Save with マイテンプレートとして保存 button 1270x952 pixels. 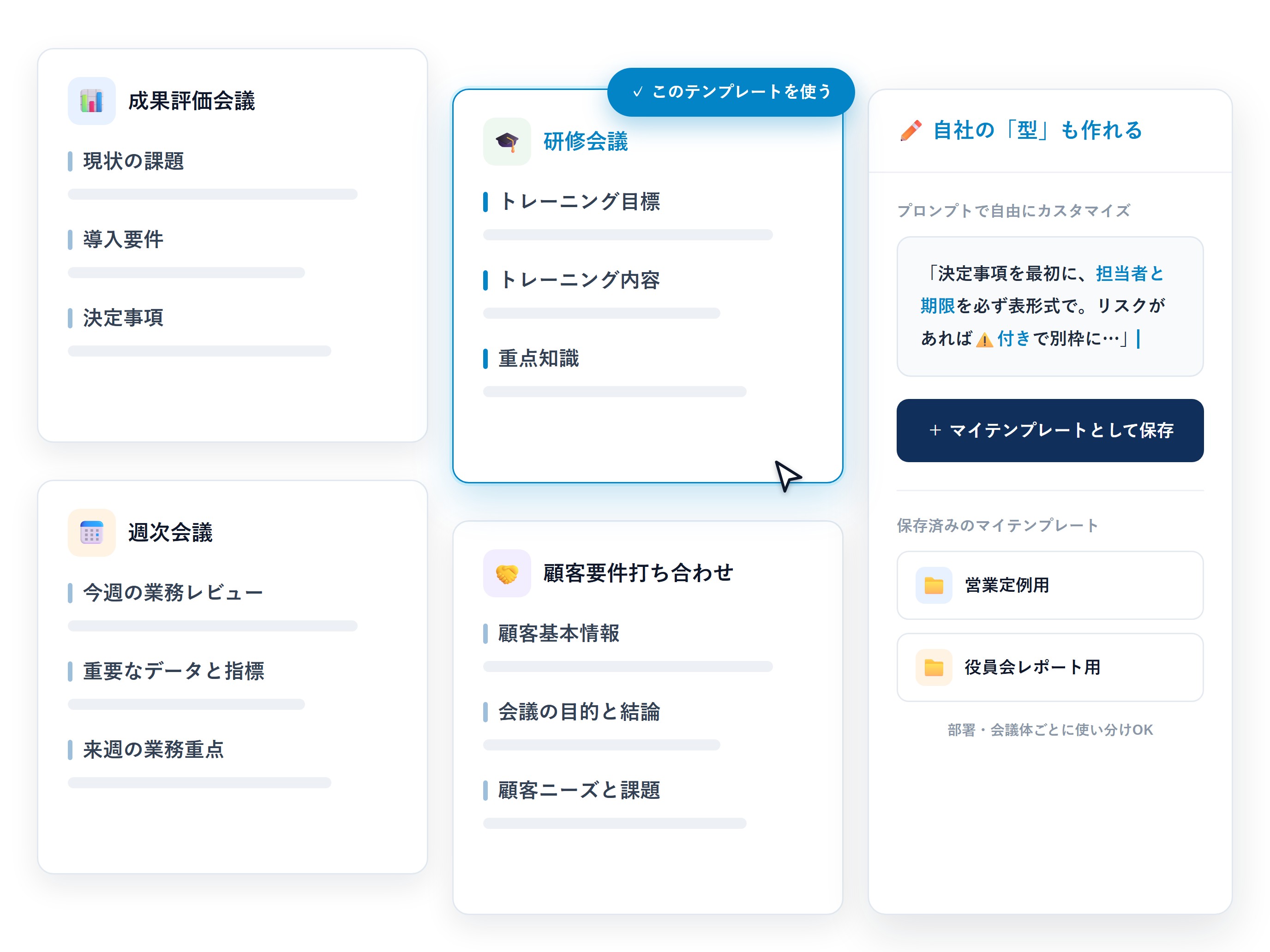[1049, 430]
